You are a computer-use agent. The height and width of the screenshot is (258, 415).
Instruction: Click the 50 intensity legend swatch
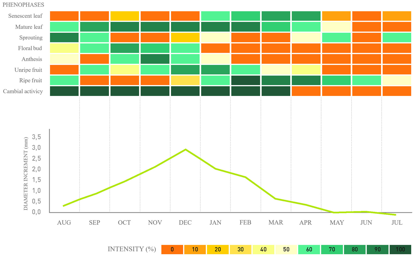(286, 249)
